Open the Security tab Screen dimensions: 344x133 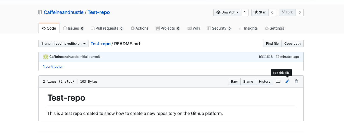coord(219,28)
